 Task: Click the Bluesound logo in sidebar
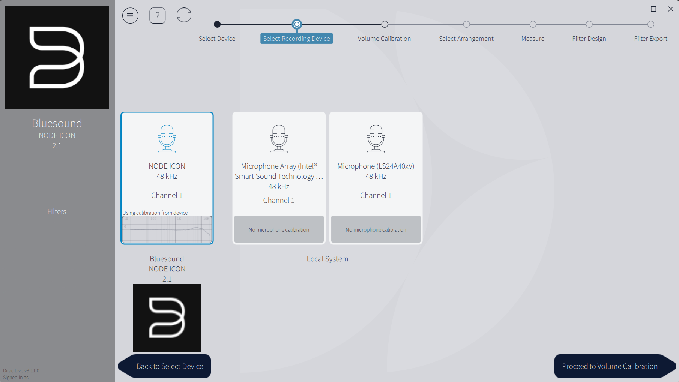[x=57, y=57]
